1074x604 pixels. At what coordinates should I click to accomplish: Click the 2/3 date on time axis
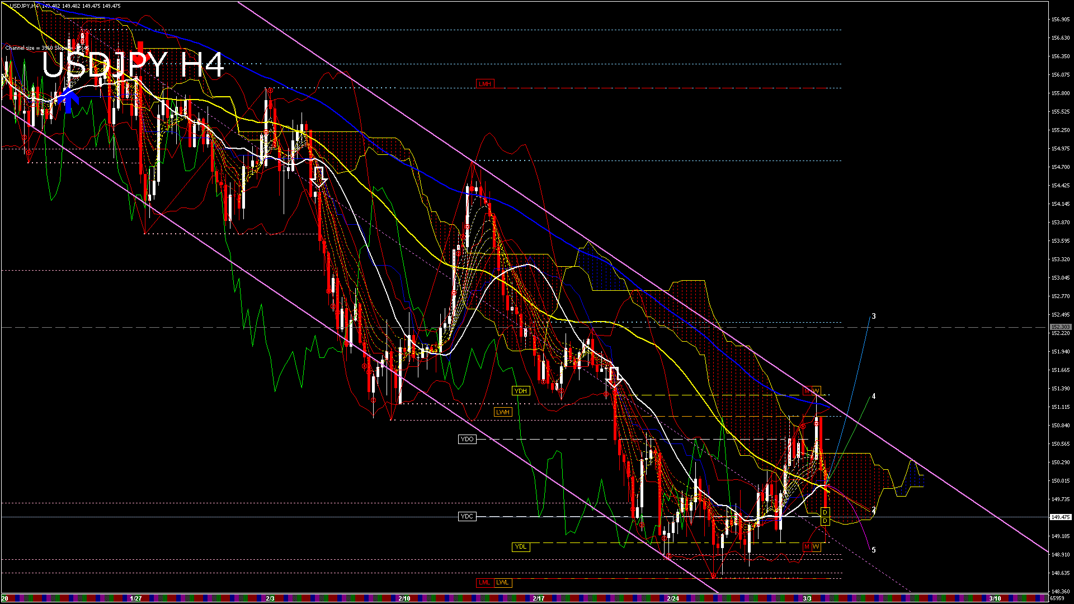point(270,598)
